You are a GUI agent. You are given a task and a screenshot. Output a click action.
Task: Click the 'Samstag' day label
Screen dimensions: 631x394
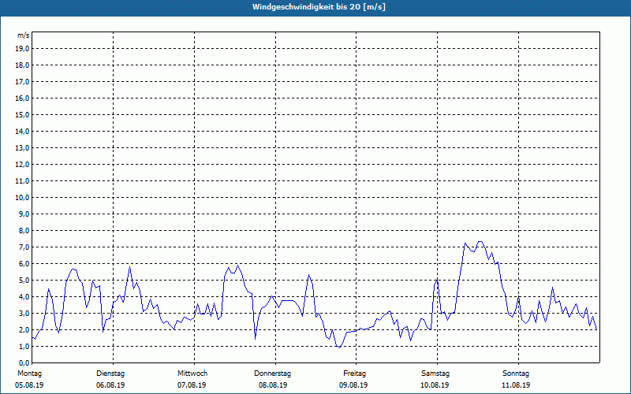pyautogui.click(x=435, y=374)
